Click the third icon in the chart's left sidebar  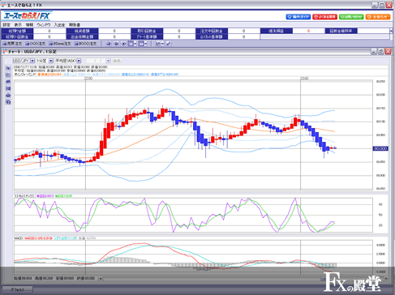tap(8, 82)
